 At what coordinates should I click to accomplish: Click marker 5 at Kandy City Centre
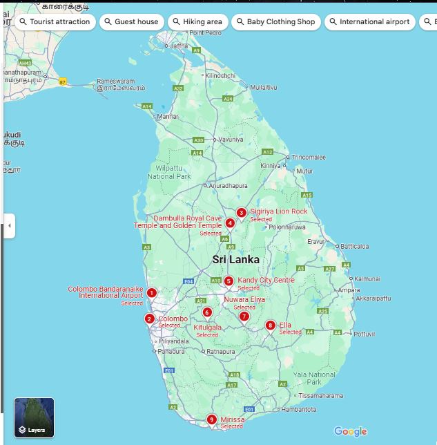(x=229, y=281)
